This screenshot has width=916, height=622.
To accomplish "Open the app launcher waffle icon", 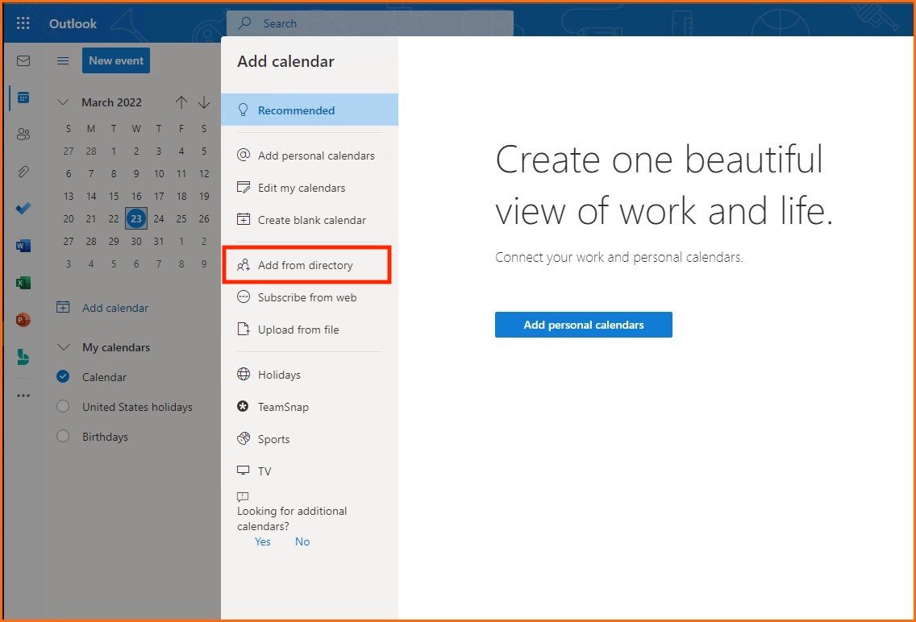I will click(23, 23).
